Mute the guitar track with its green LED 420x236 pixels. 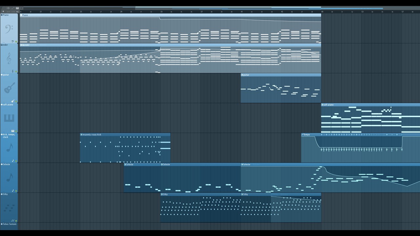coord(16,101)
